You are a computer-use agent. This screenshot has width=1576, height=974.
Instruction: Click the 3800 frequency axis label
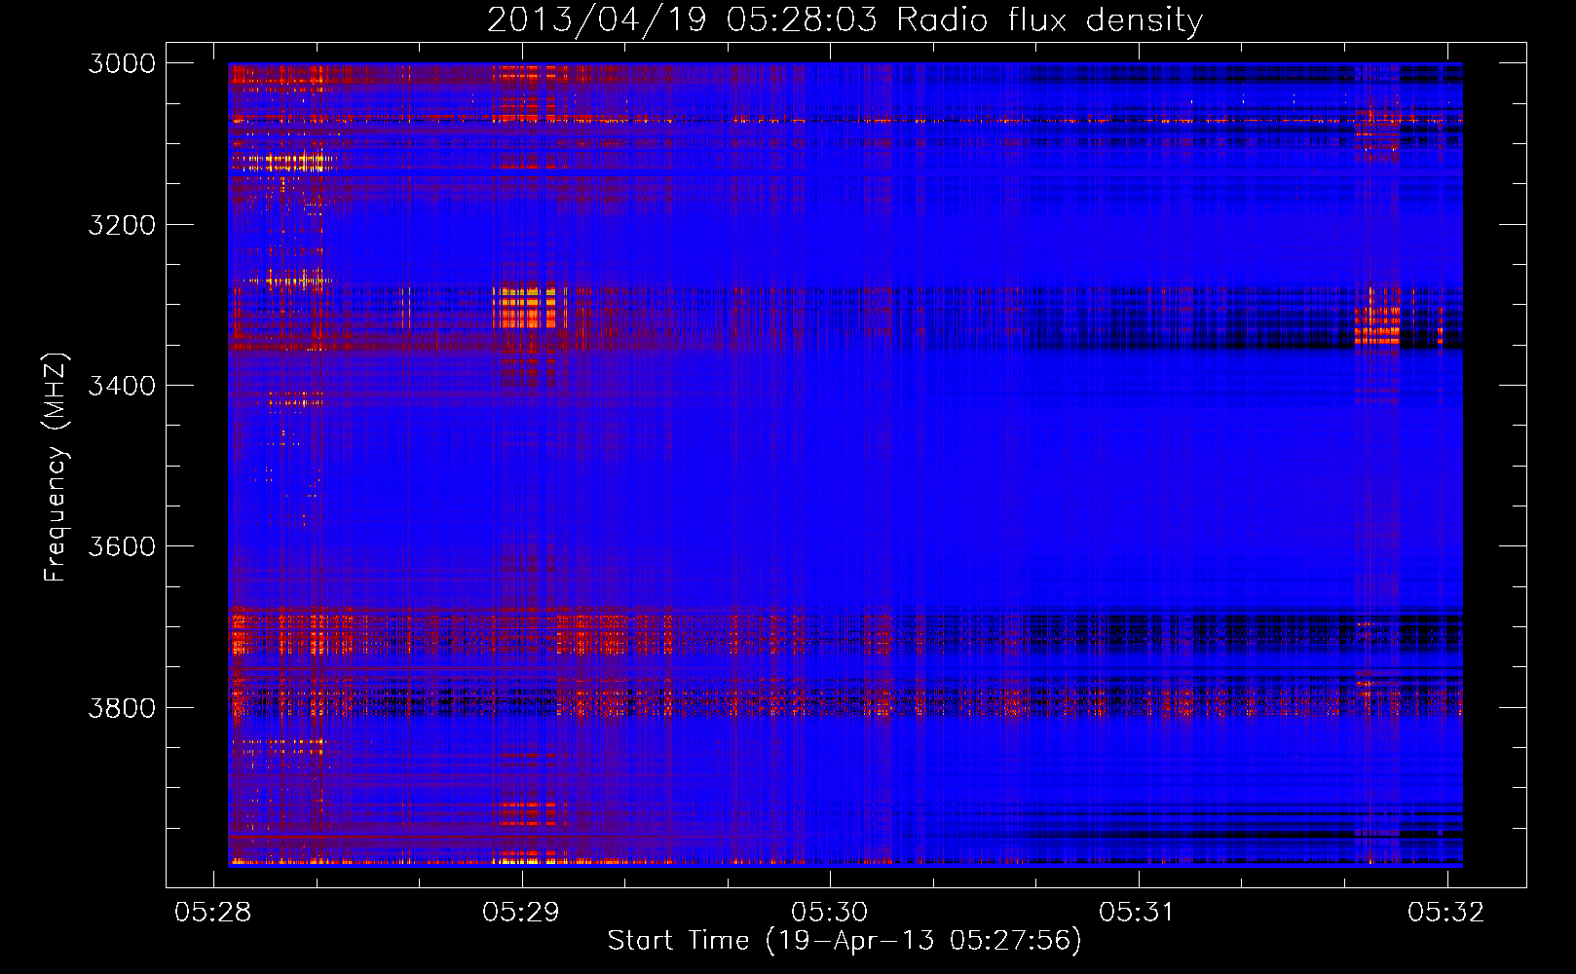click(122, 707)
